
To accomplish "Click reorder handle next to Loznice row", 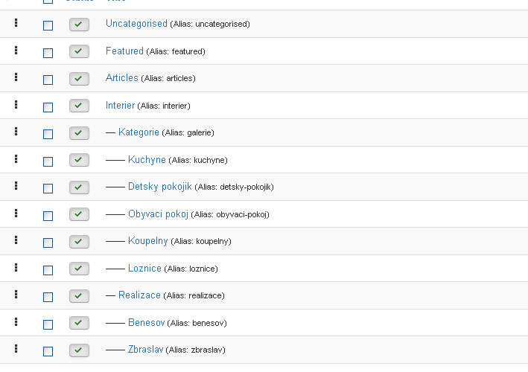I will pos(16,267).
